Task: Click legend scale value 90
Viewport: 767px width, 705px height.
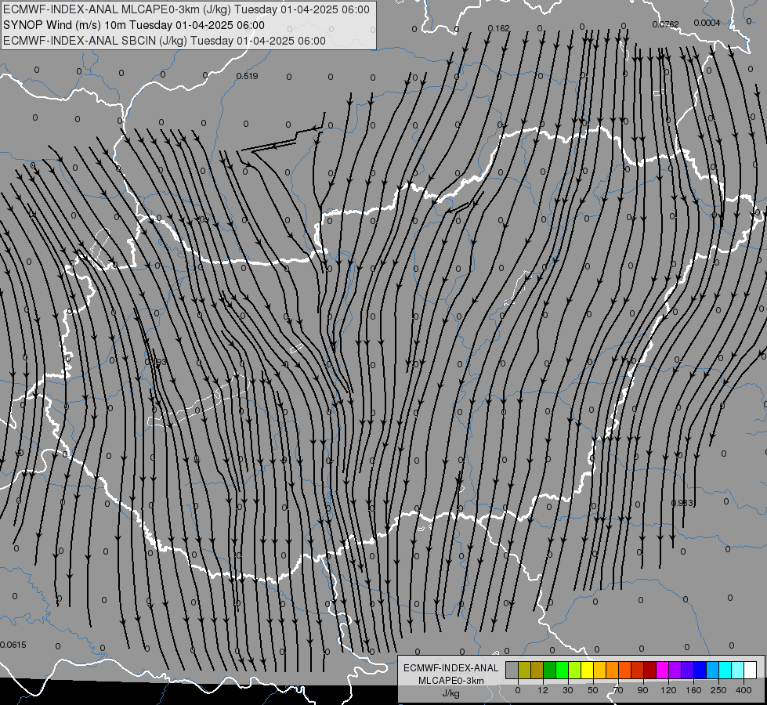Action: tap(642, 690)
